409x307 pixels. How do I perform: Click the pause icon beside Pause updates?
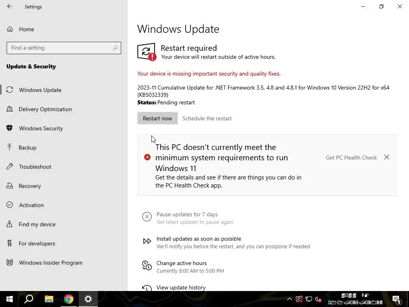[x=147, y=217]
